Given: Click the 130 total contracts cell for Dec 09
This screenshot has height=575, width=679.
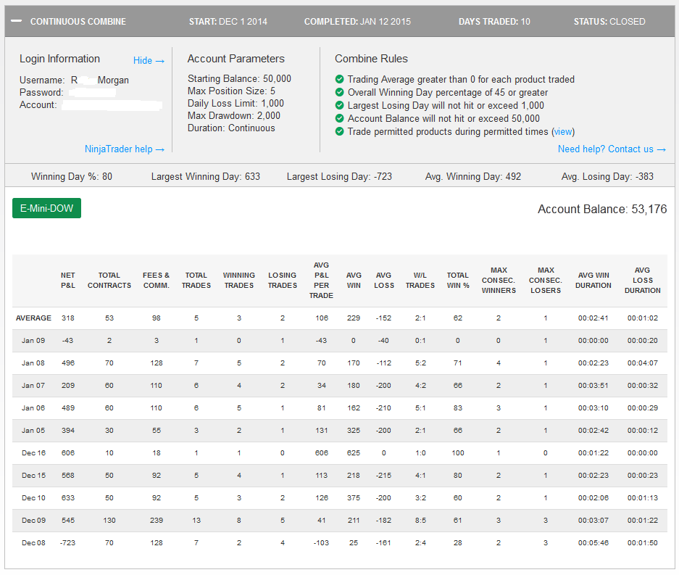Looking at the screenshot, I should [109, 521].
